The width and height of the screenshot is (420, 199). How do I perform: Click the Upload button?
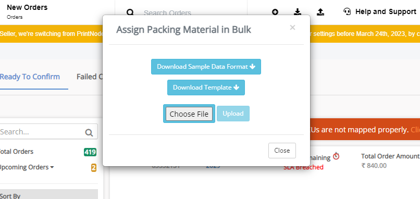(233, 114)
